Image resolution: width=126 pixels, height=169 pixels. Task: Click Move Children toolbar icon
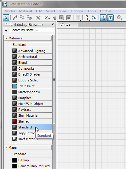pyautogui.click(x=47, y=18)
